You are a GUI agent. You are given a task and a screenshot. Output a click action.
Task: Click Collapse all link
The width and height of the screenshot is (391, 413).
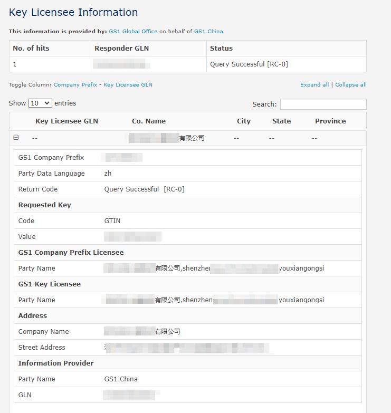pos(350,85)
